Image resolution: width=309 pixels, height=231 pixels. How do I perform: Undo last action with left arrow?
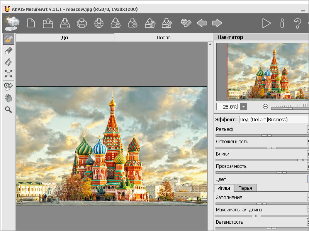click(202, 23)
